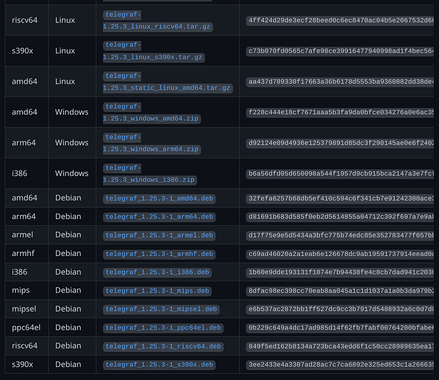This screenshot has width=439, height=380.
Task: Select the checksum starting with aa437d789330
Action: click(340, 82)
